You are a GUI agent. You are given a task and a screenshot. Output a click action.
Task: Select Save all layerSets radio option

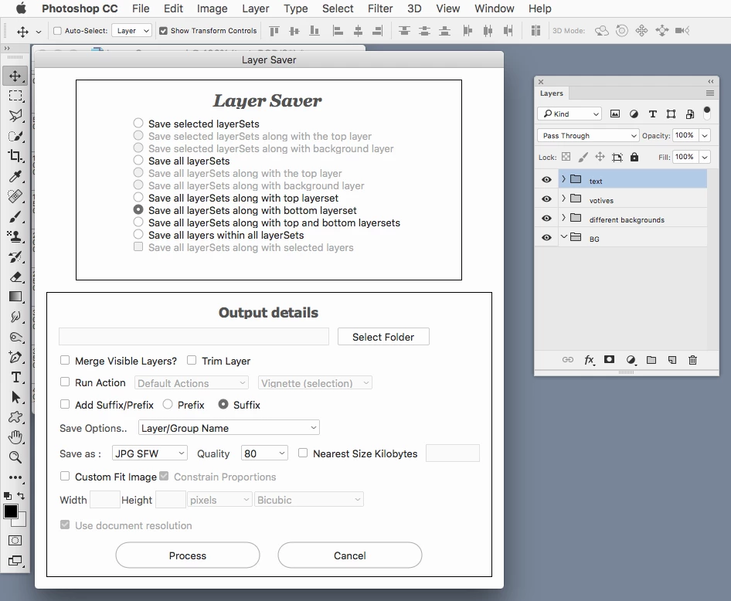138,160
